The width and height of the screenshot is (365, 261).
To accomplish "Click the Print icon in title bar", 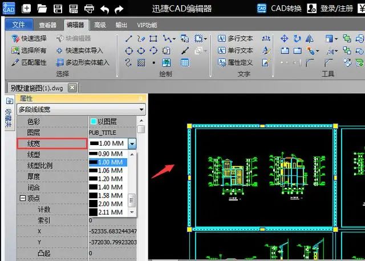I will 89,9.
